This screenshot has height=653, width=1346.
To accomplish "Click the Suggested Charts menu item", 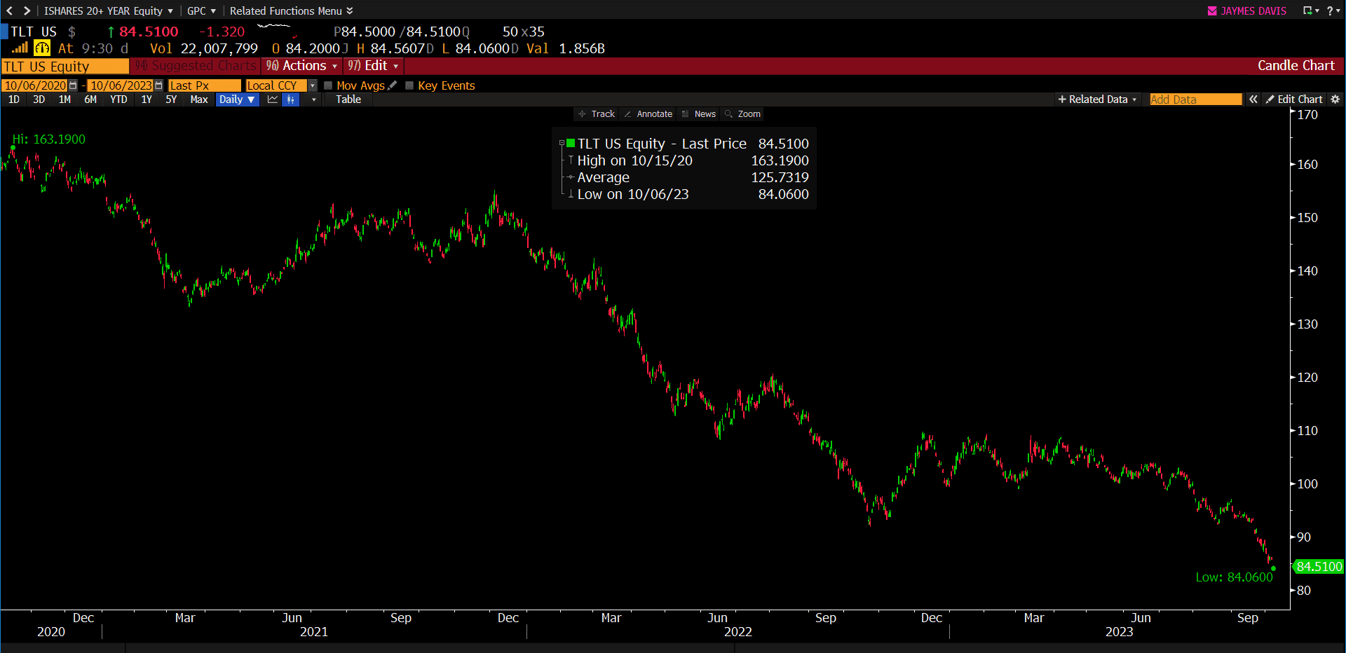I will tap(196, 66).
